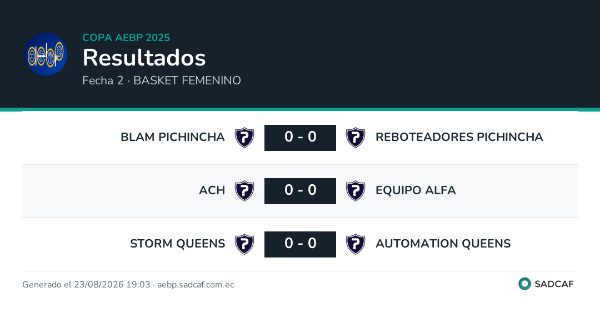Open the ACH team name
The width and height of the screenshot is (600, 313).
tap(212, 190)
